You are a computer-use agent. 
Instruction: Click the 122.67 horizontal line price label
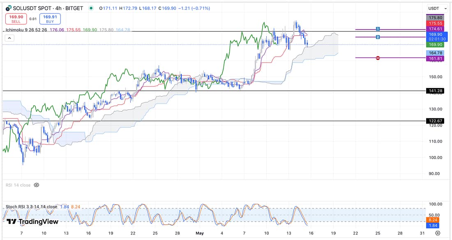click(x=435, y=121)
